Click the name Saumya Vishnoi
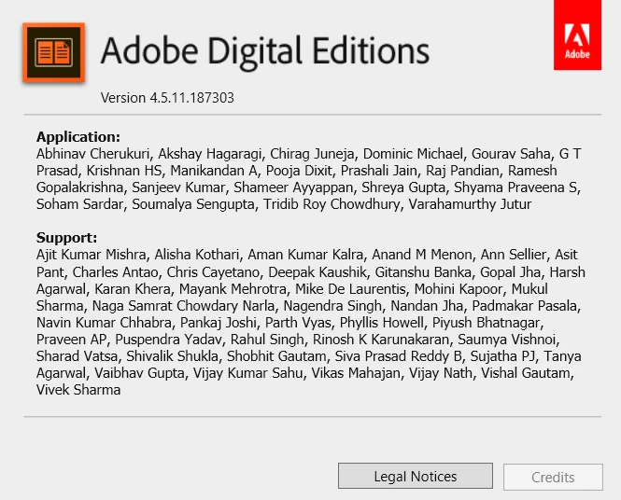This screenshot has width=621, height=500. 506,340
